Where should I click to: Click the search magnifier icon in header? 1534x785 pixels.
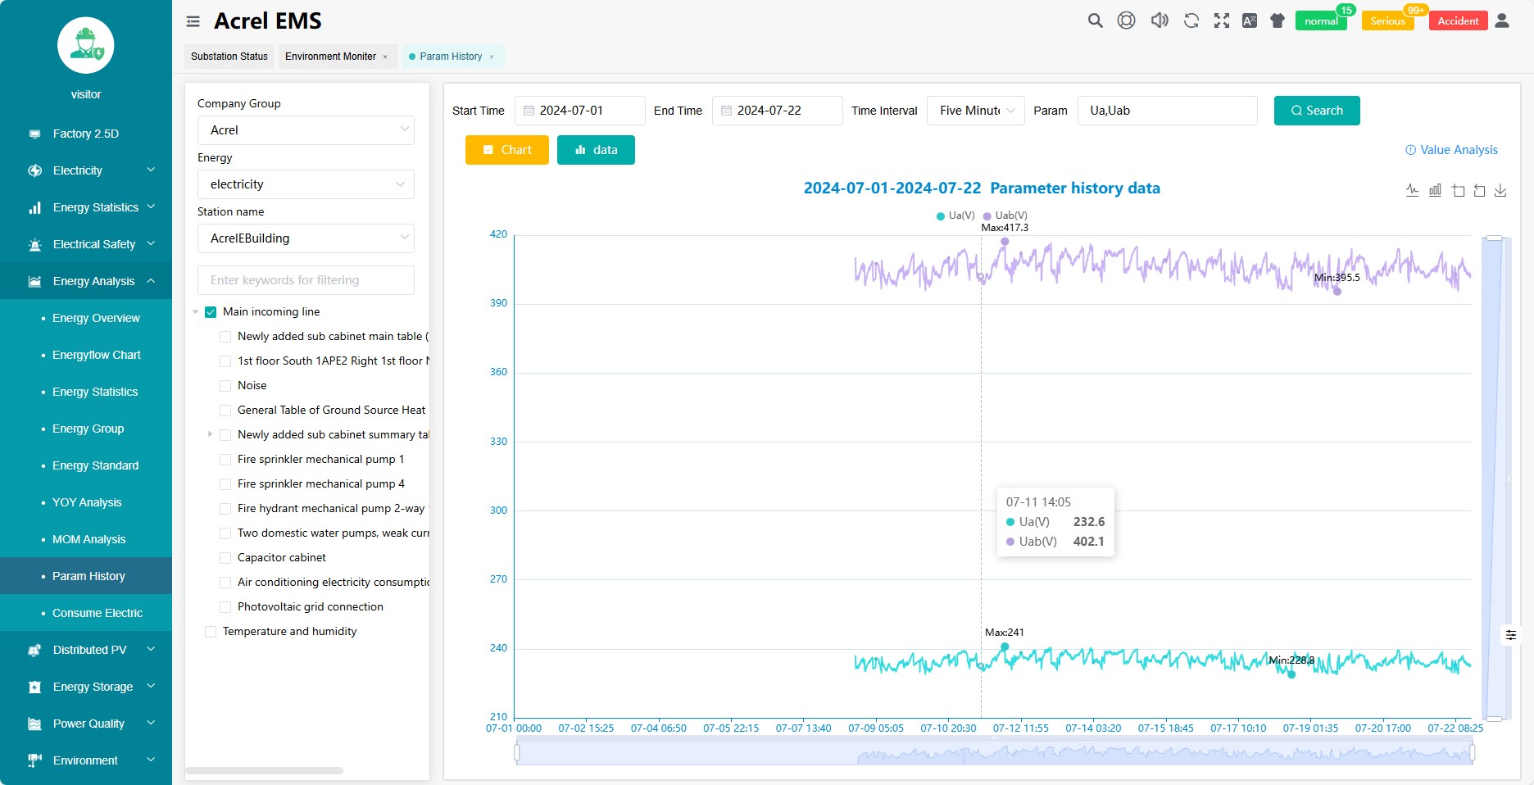pyautogui.click(x=1095, y=21)
